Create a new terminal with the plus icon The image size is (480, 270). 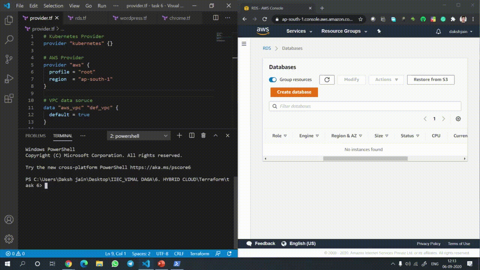click(x=179, y=135)
